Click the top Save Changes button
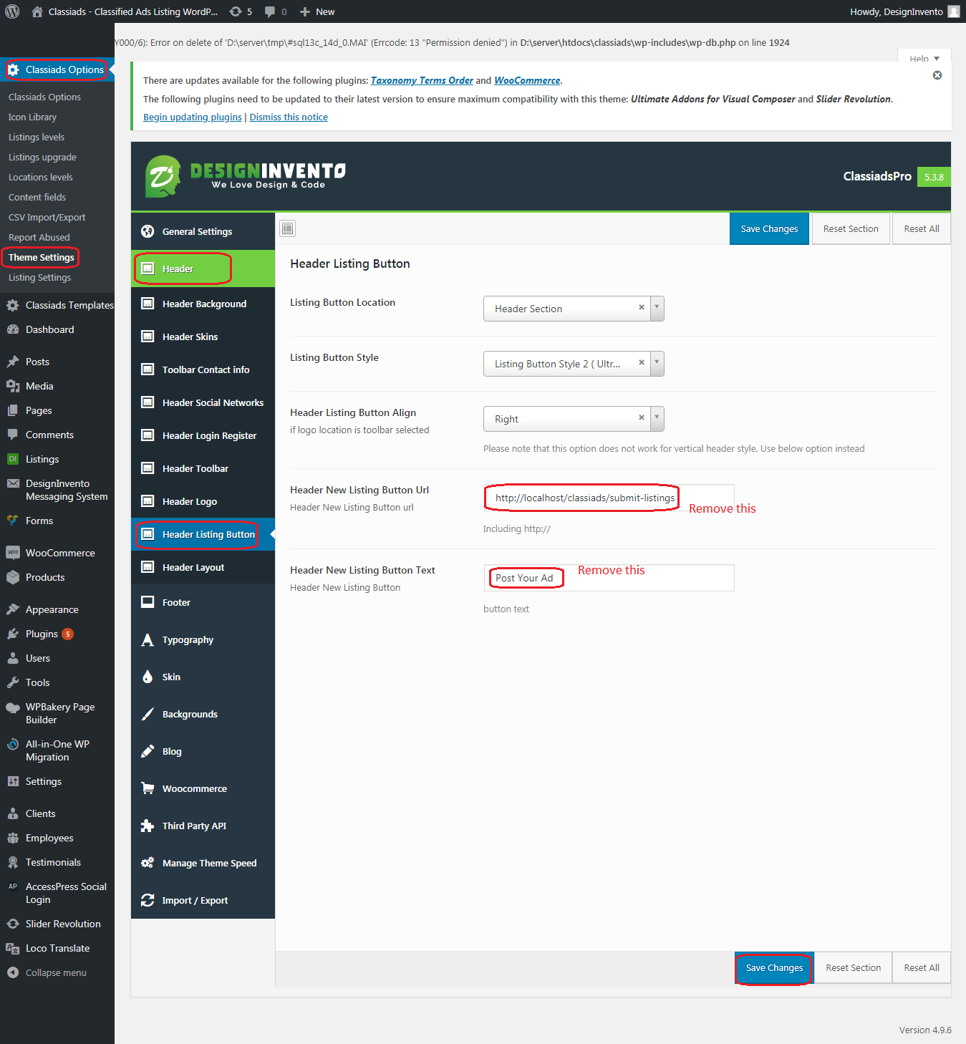Viewport: 966px width, 1044px height. 769,228
